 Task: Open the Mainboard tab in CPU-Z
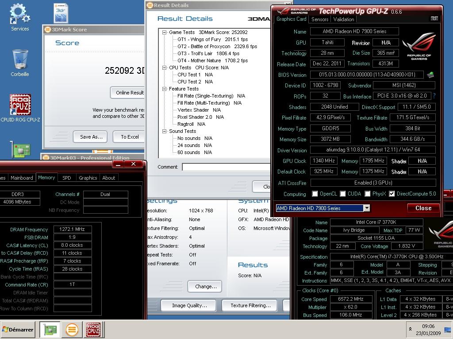(22, 178)
